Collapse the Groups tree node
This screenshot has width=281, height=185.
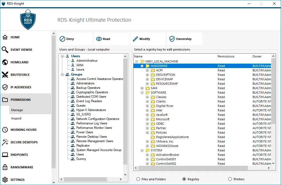pyautogui.click(x=63, y=74)
